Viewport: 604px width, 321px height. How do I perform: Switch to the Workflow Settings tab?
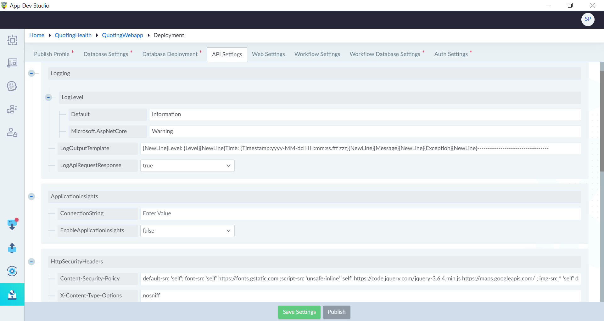(x=317, y=54)
